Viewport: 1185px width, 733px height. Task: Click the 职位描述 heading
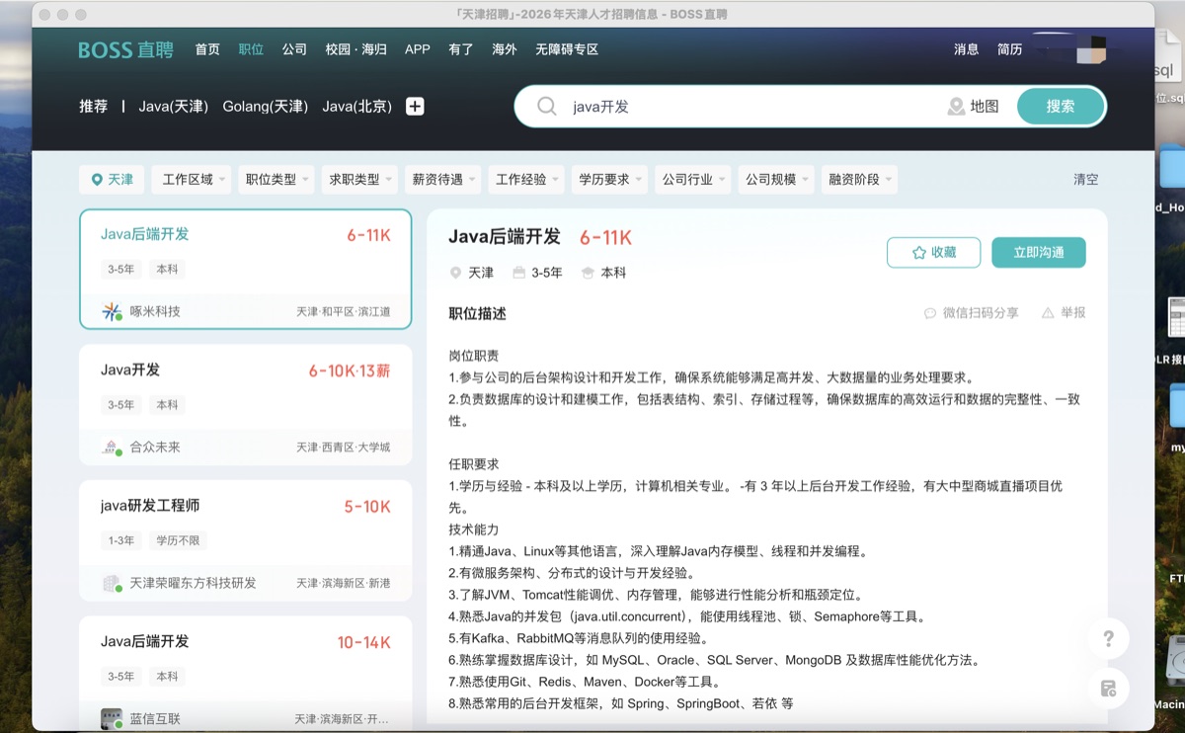477,313
